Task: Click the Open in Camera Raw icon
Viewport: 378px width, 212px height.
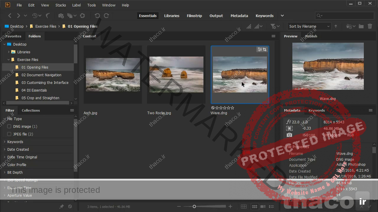Action: [82, 16]
